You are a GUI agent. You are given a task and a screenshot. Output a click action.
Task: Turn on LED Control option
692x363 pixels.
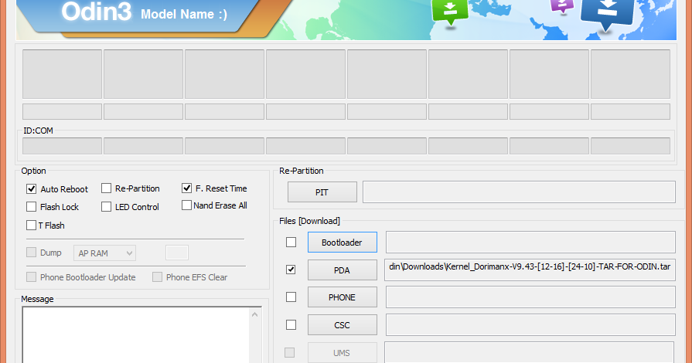107,207
